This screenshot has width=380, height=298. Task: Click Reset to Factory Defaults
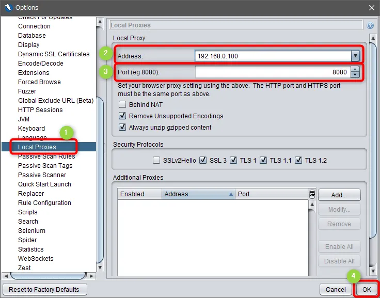click(x=44, y=289)
